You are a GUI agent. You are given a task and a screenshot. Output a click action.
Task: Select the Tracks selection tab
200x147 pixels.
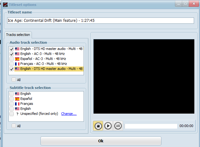pyautogui.click(x=18, y=35)
